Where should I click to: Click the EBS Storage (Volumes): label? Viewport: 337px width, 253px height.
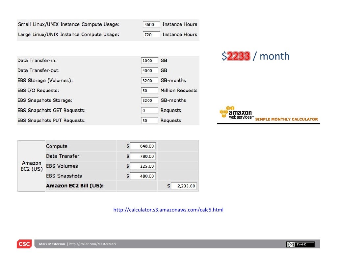tap(45, 80)
